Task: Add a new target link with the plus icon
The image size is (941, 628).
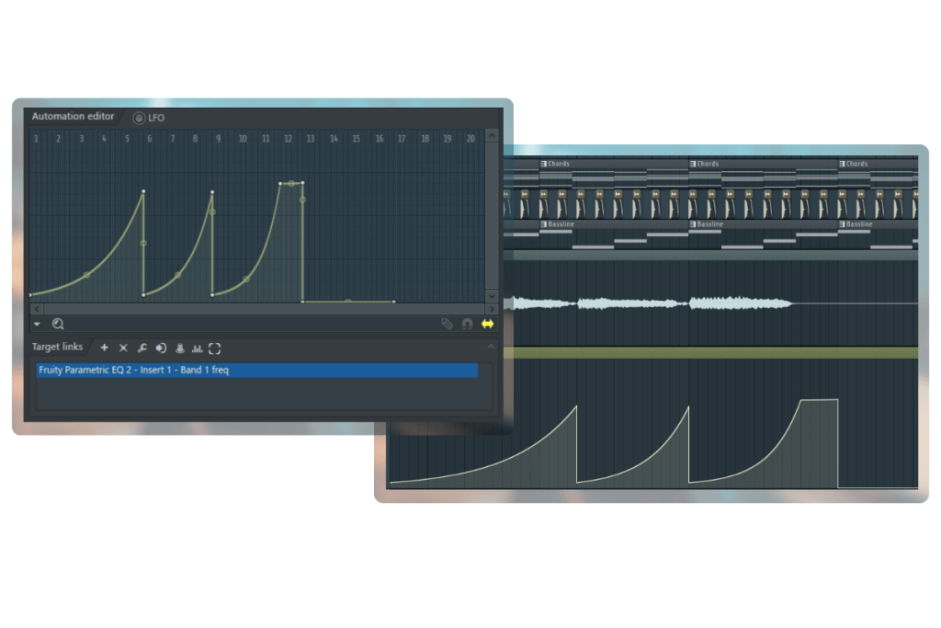Action: 103,347
